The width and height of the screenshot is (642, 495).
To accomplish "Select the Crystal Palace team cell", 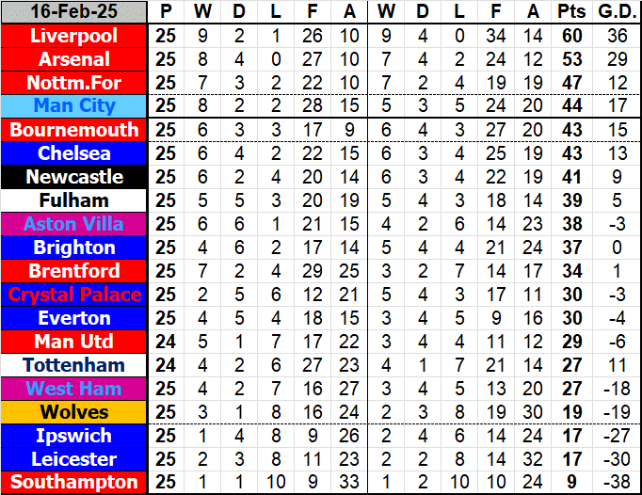I will 74,295.
